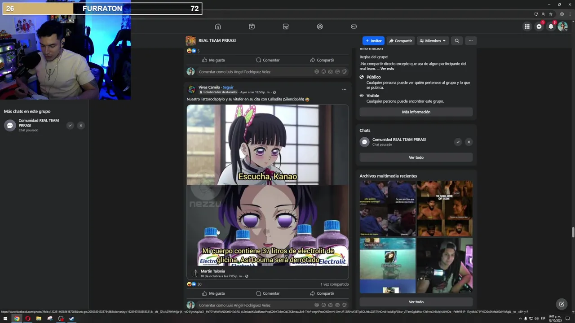This screenshot has height=323, width=575.
Task: Open the Chrome profile icon
Action: 562,14
